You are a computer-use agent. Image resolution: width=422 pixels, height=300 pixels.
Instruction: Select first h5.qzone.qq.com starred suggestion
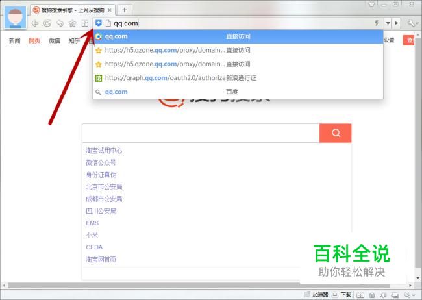[238, 50]
